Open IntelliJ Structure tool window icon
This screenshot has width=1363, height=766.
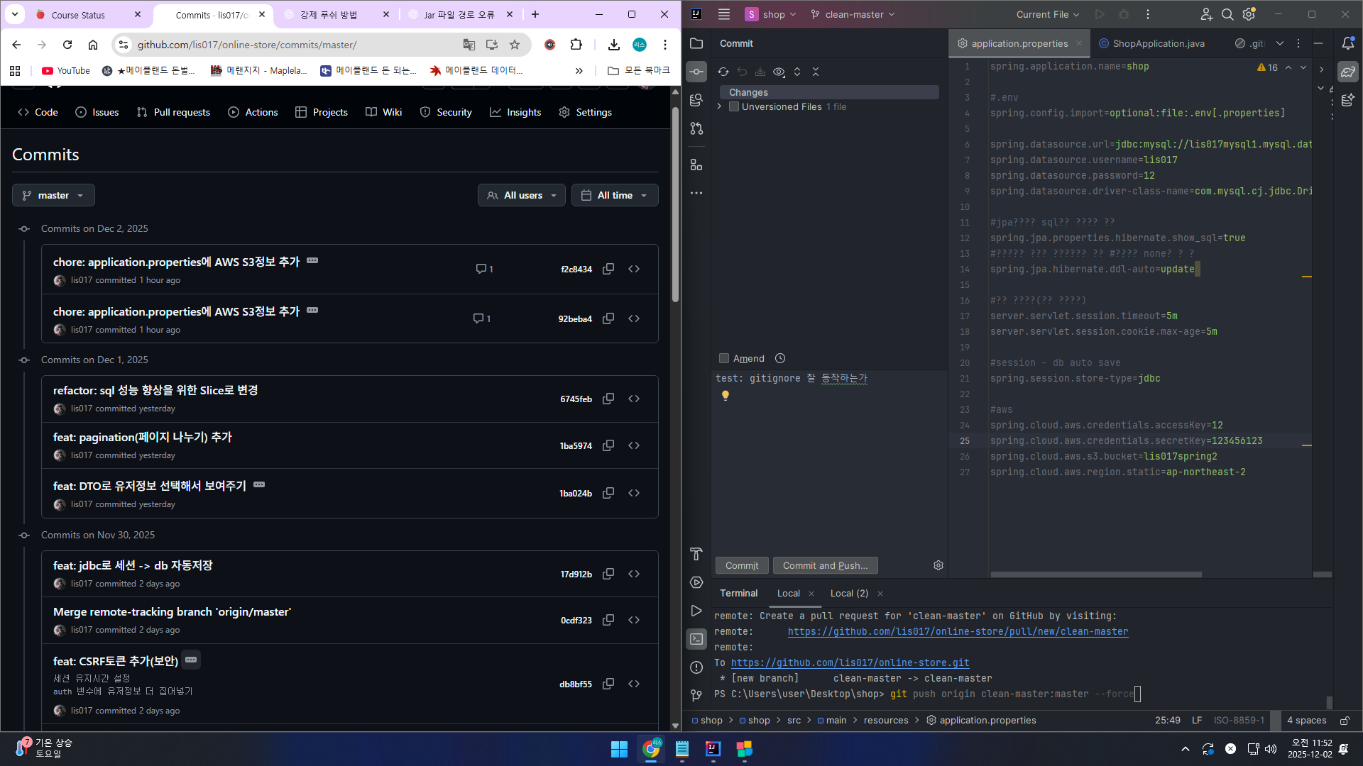pyautogui.click(x=696, y=165)
